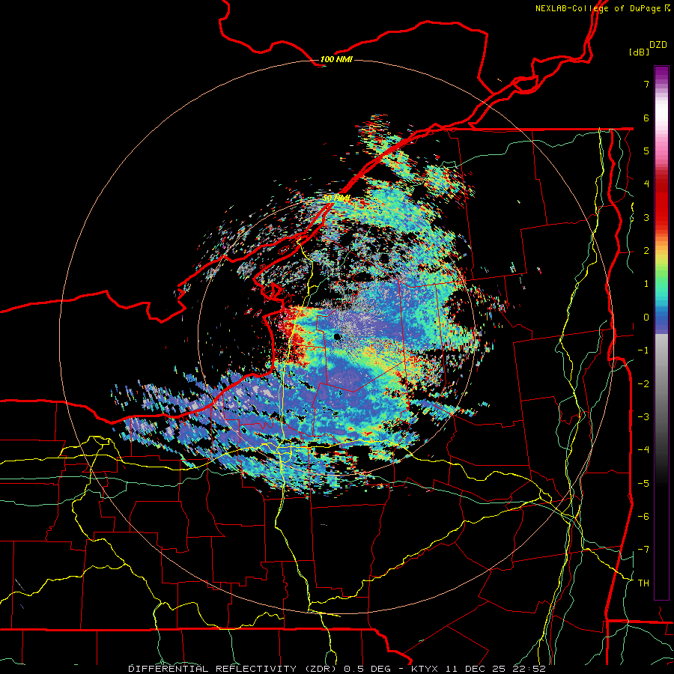
Task: Click the -3 value on the color scale
Action: (x=643, y=417)
